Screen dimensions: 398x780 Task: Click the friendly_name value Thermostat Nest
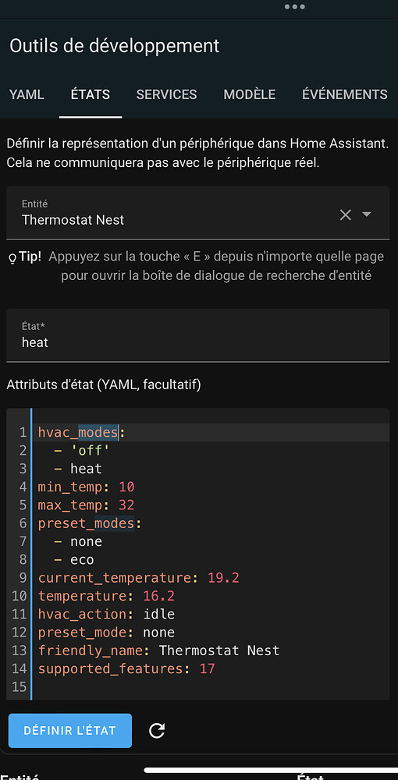pyautogui.click(x=219, y=651)
